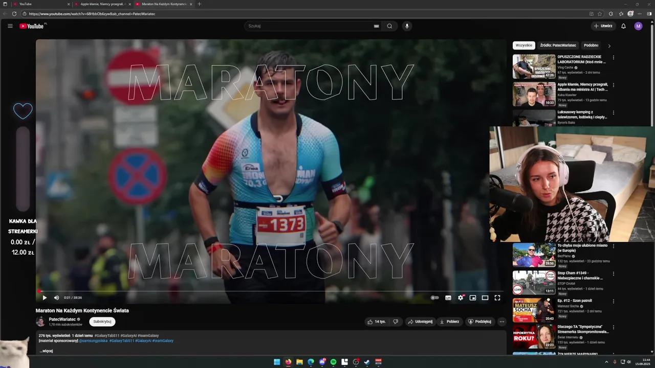Viewport: 655px width, 368px height.
Task: Open menu for Apple kłamie video
Action: pyautogui.click(x=613, y=85)
